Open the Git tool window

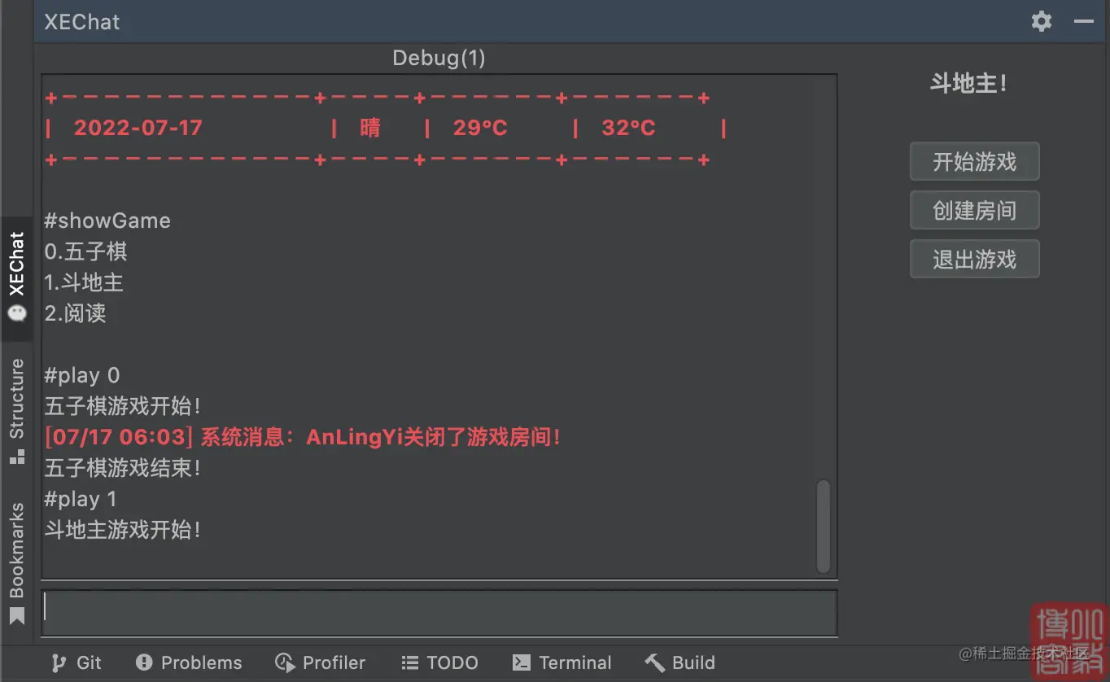tap(76, 662)
